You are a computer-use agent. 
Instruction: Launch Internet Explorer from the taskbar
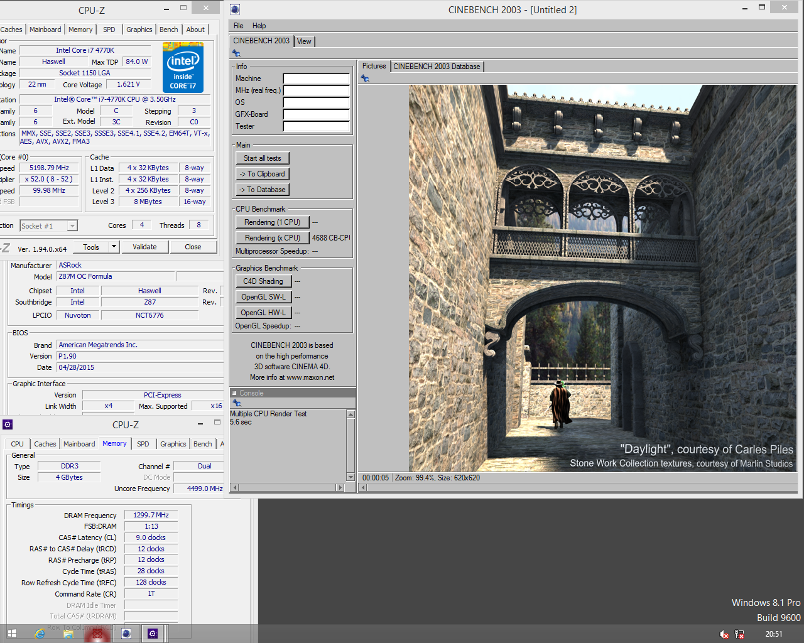point(40,634)
